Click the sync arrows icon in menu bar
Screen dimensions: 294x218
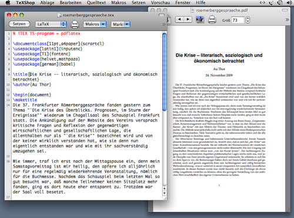pyautogui.click(x=262, y=2)
